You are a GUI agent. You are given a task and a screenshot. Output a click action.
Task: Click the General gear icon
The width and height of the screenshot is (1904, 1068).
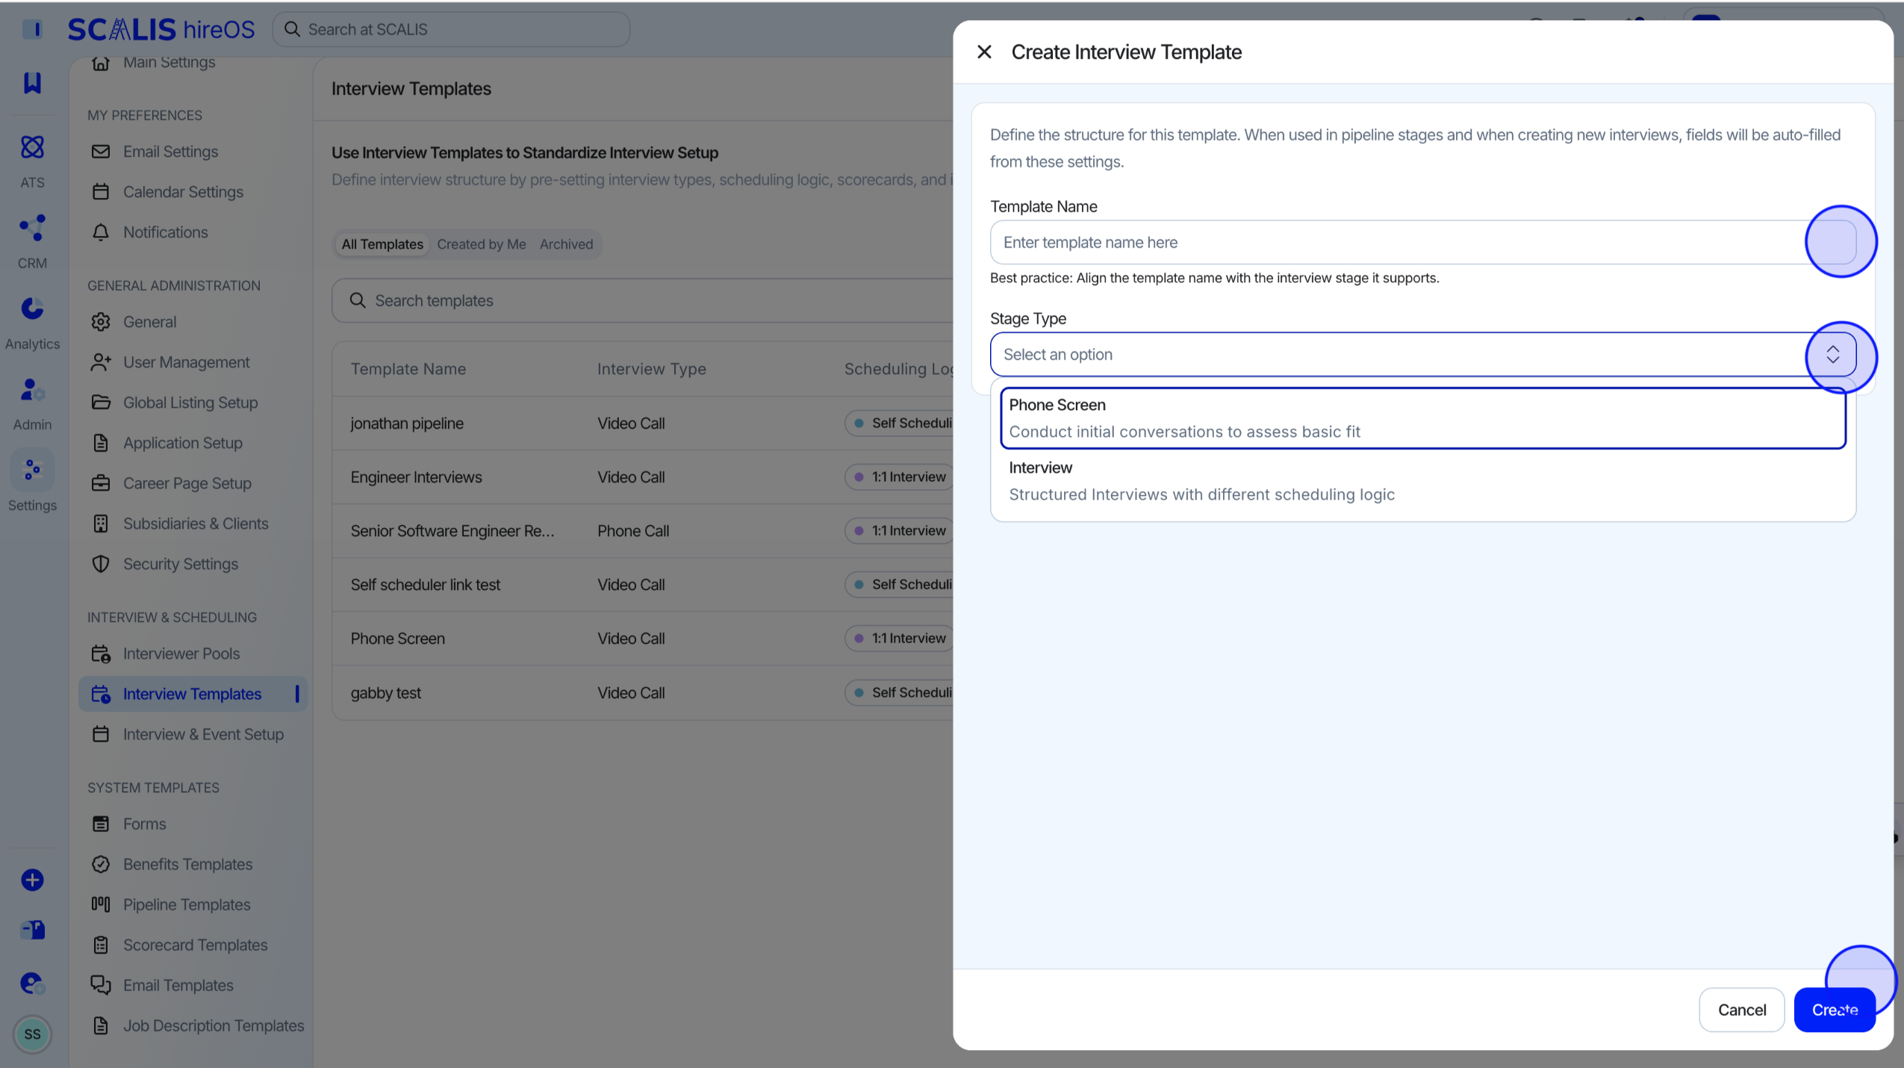click(101, 322)
